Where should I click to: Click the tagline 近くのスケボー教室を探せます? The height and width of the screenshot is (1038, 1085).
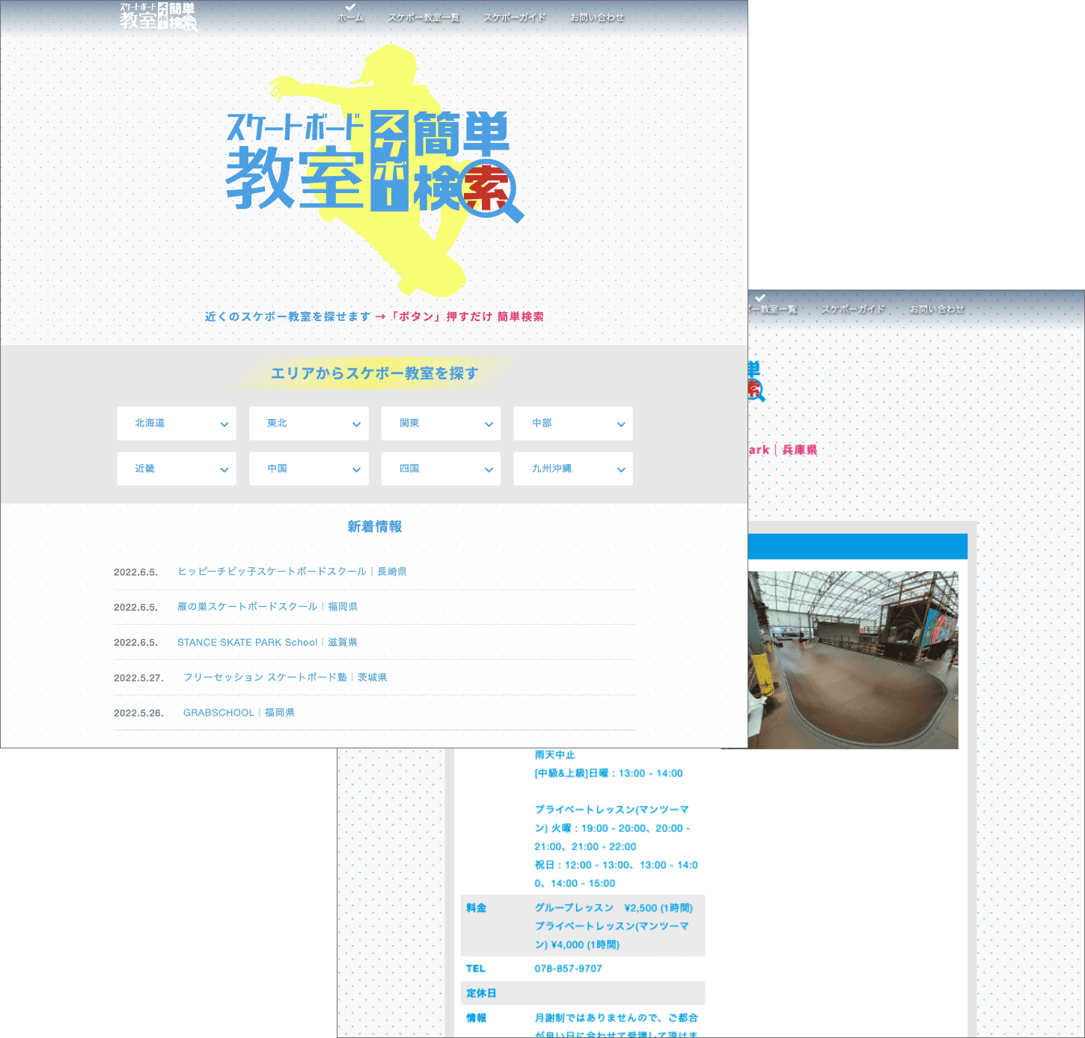288,317
